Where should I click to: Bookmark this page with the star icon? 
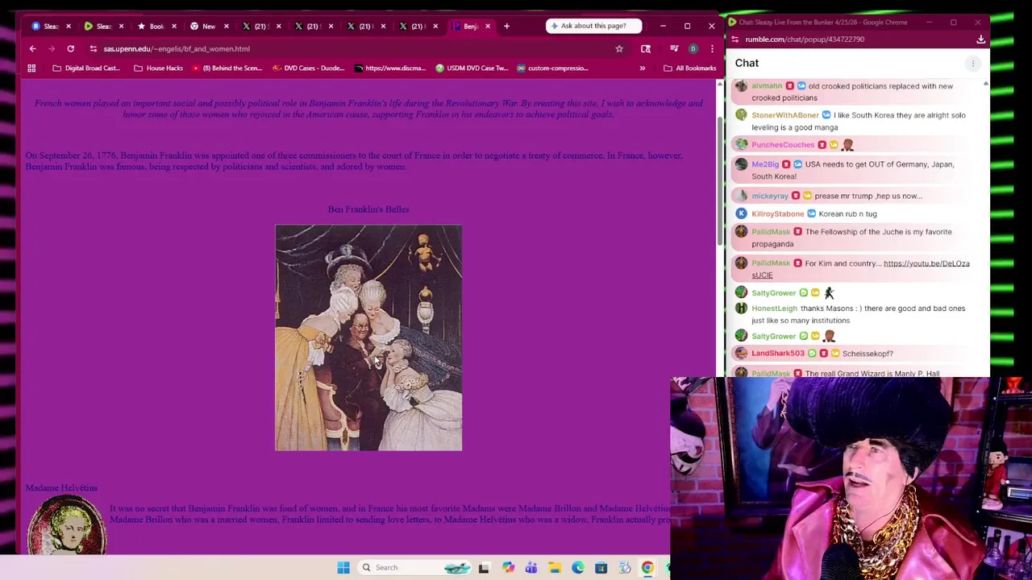pos(619,48)
